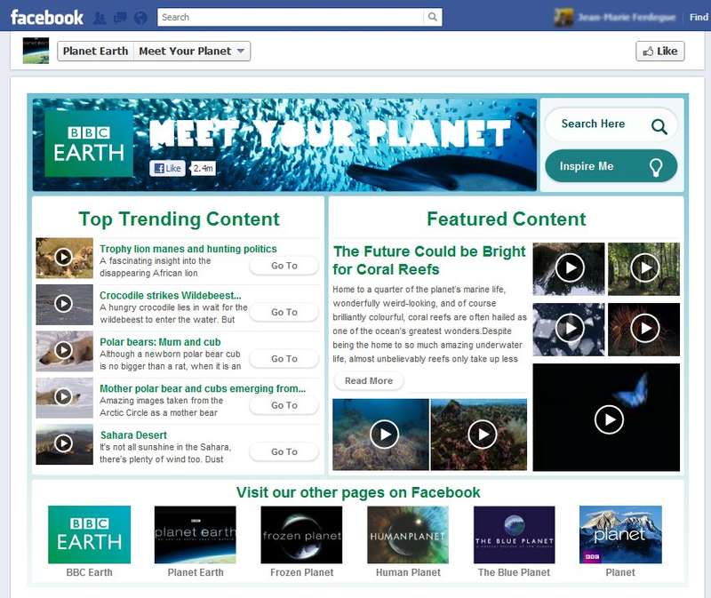Image resolution: width=711 pixels, height=598 pixels.
Task: Play the Sahara Desert video
Action: tap(64, 444)
